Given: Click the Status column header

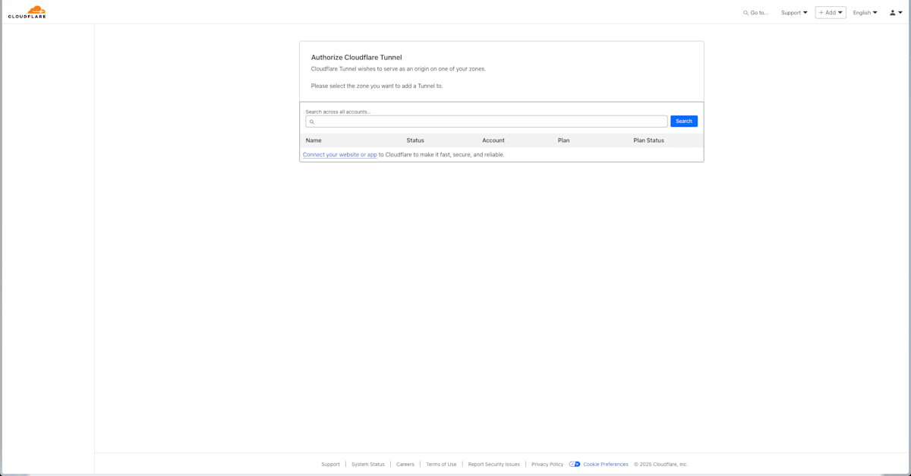Looking at the screenshot, I should click(415, 140).
